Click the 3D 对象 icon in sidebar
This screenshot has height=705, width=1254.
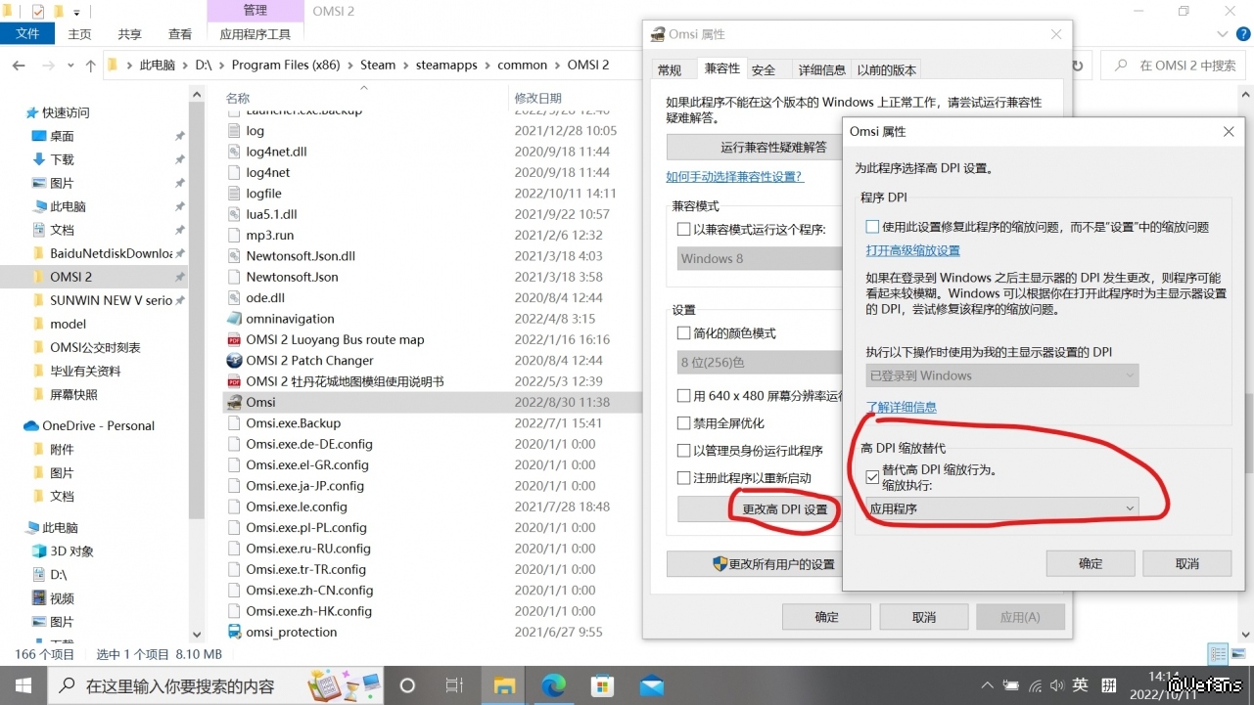click(39, 551)
